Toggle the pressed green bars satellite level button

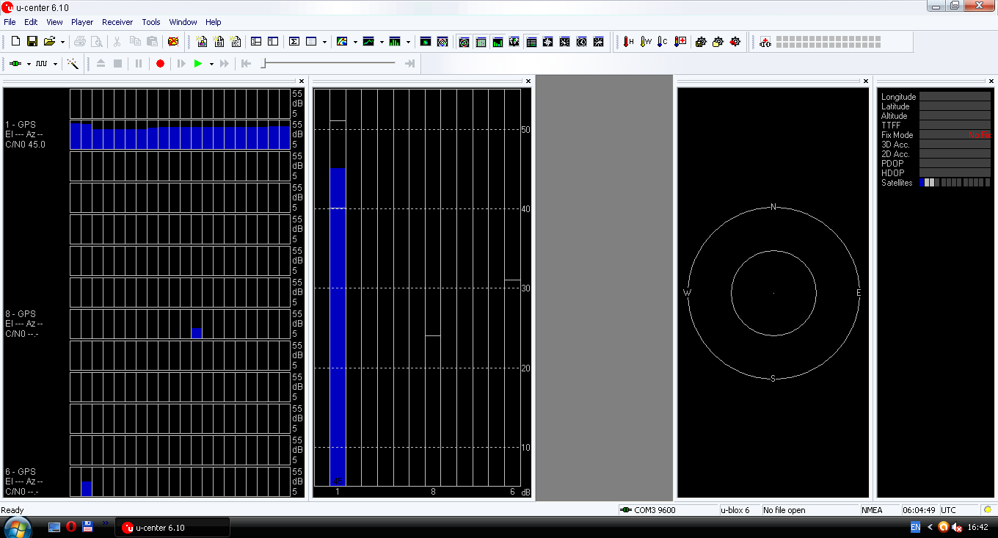click(x=498, y=42)
